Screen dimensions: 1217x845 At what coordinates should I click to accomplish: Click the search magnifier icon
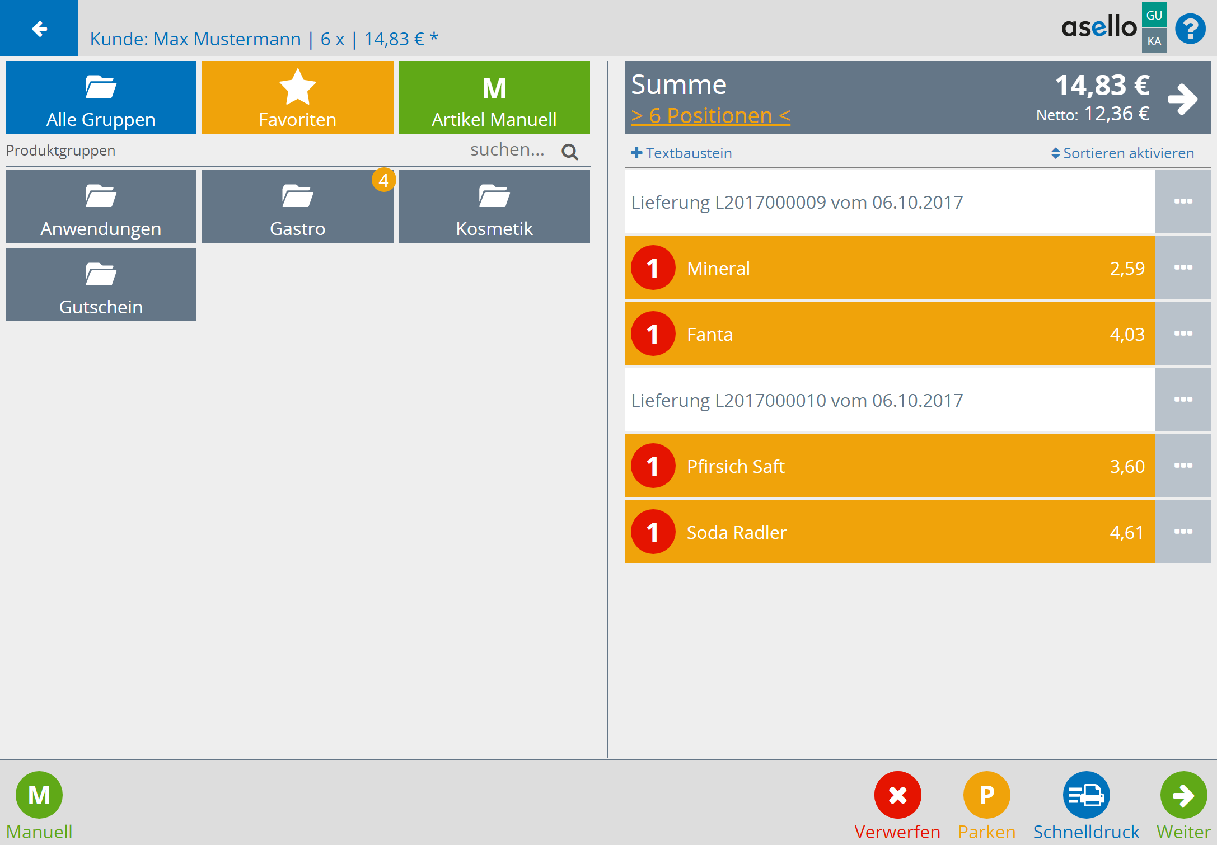[x=569, y=152]
